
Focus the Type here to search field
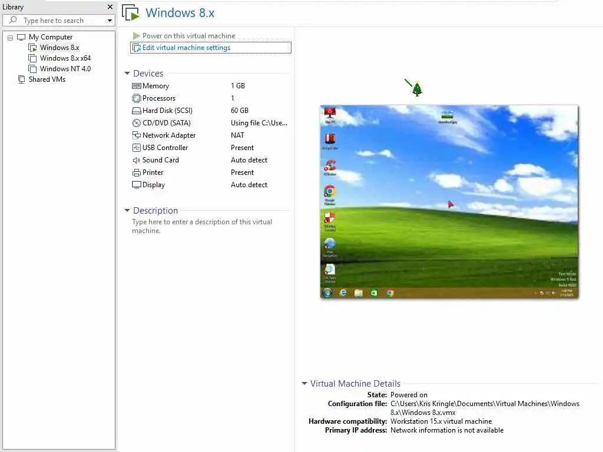(58, 21)
